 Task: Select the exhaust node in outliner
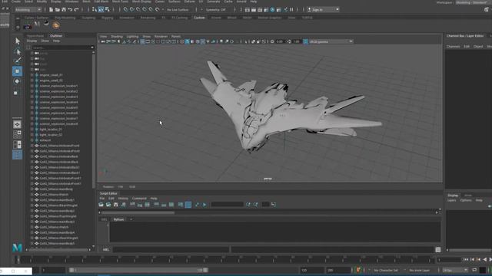(45, 140)
